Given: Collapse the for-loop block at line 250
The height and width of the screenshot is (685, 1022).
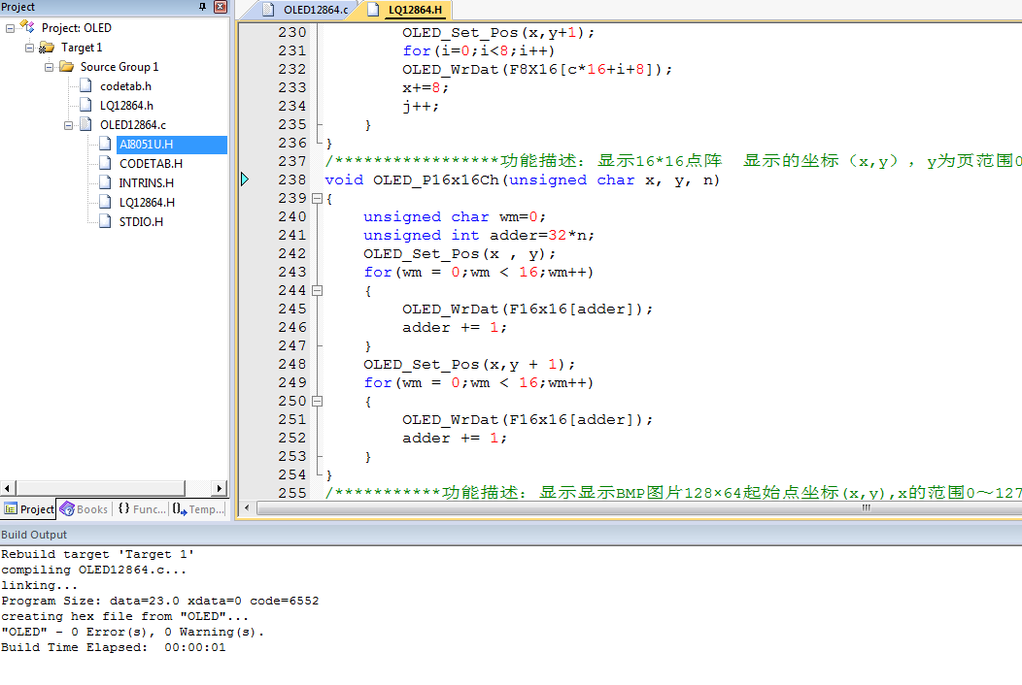Looking at the screenshot, I should [318, 401].
